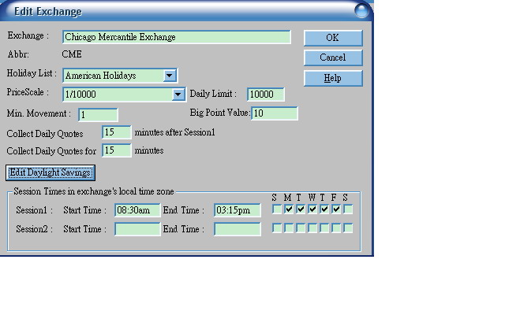
Task: Click the OK button
Action: [x=333, y=38]
